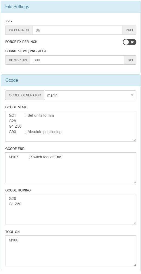Click inside the Gcode Homing text area
Image resolution: width=141 pixels, height=274 pixels.
(x=71, y=209)
